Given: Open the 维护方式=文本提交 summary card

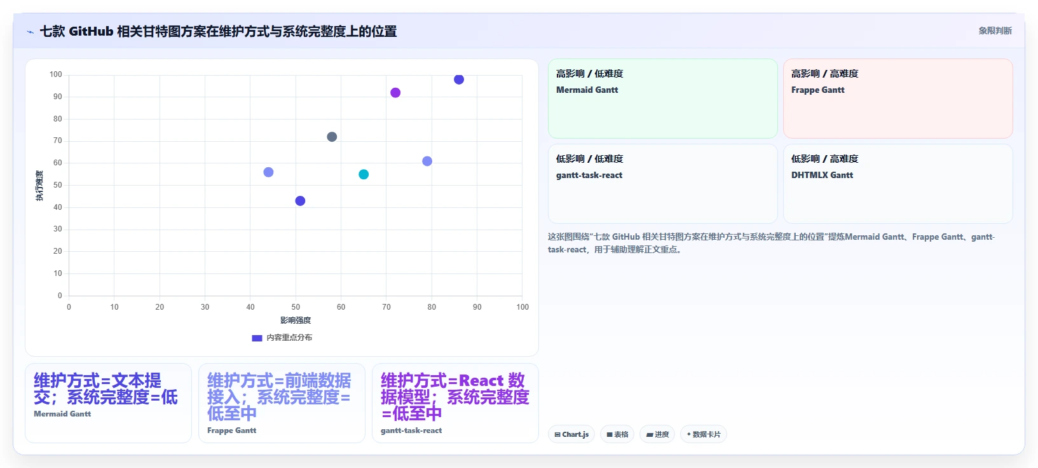Looking at the screenshot, I should coord(108,403).
